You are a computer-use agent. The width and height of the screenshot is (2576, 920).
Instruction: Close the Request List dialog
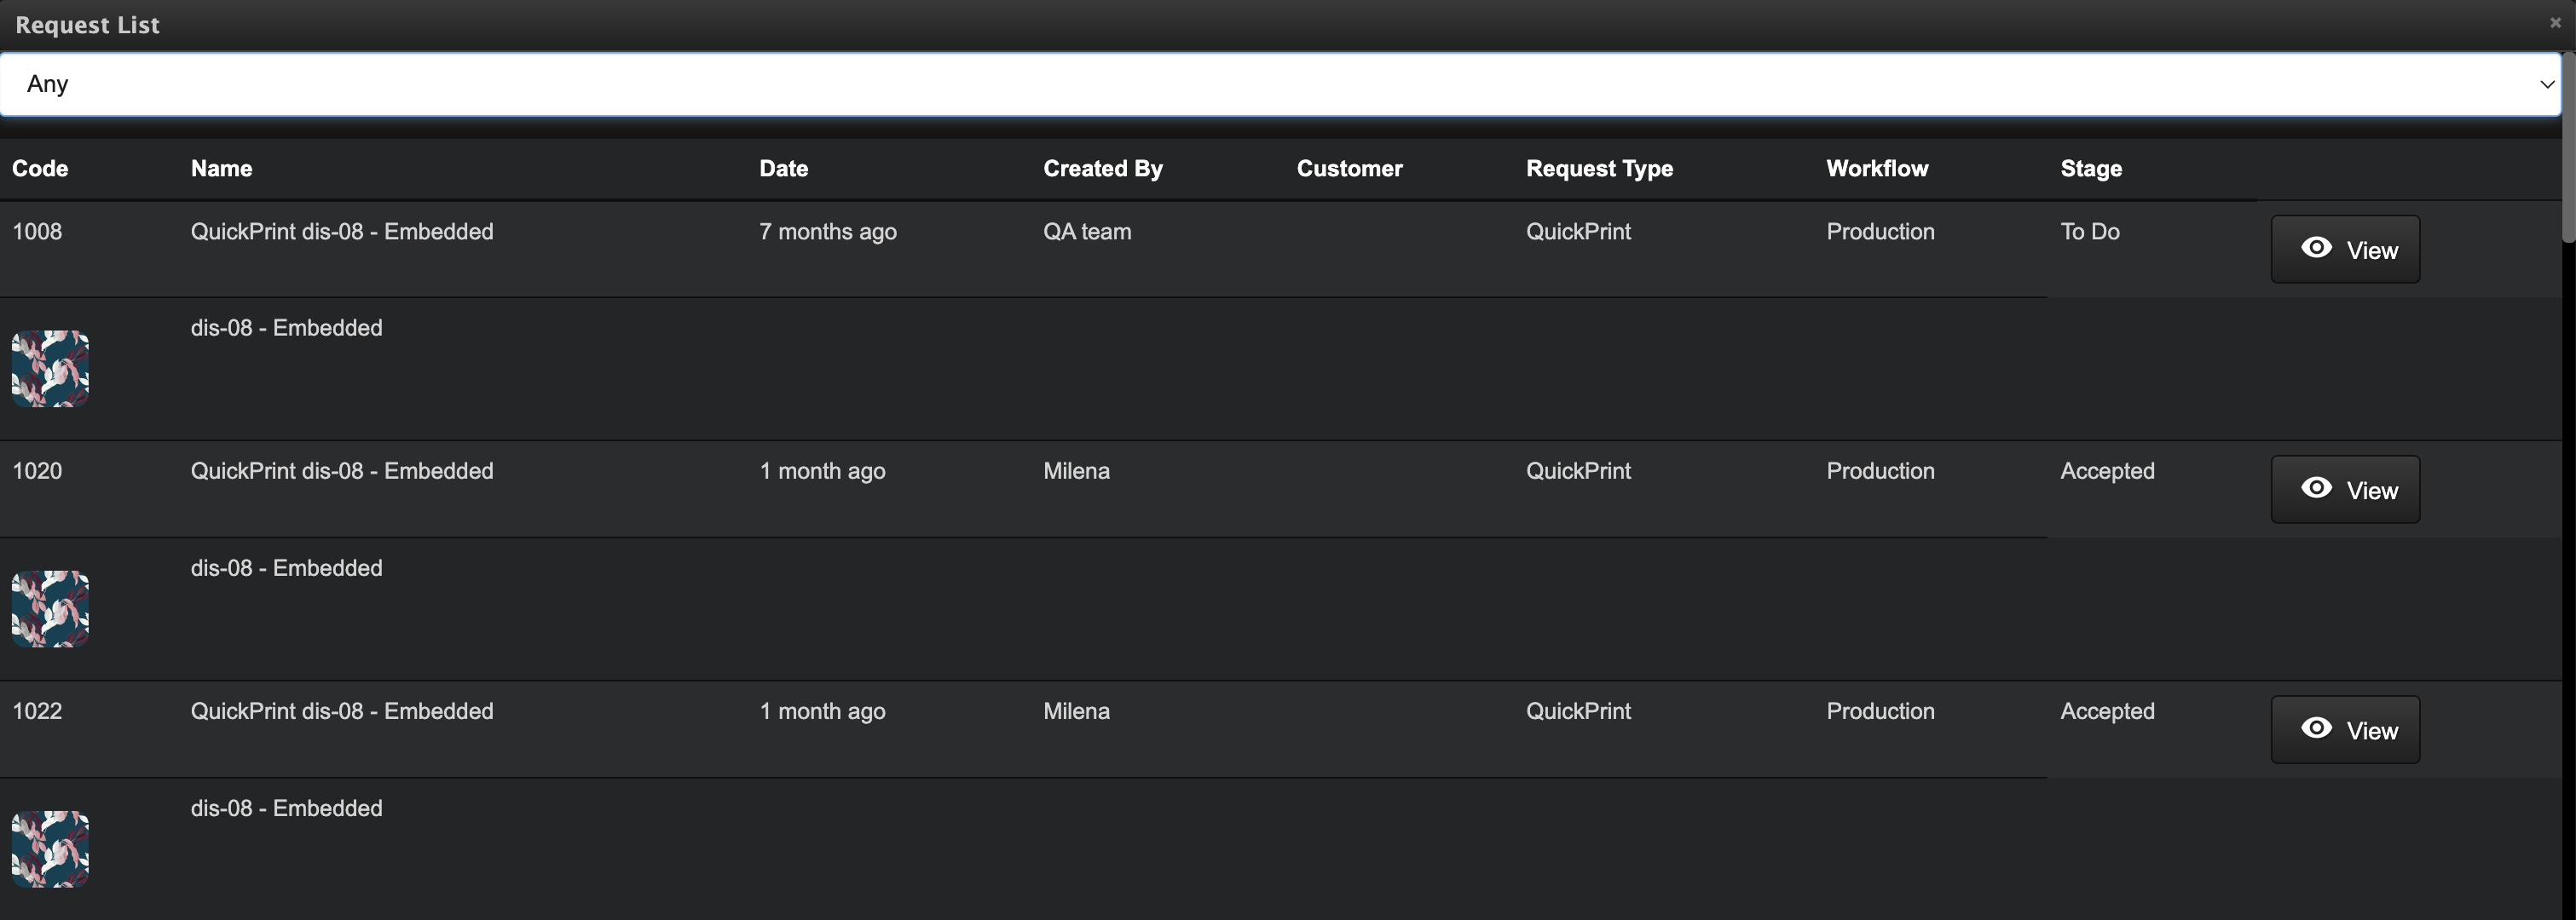(2555, 23)
